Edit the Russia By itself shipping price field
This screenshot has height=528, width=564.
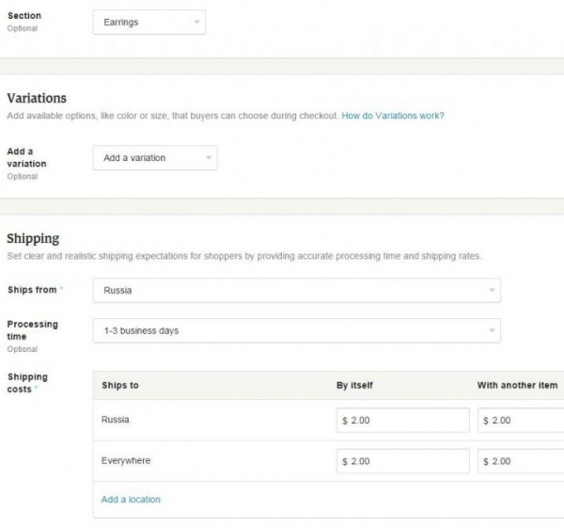coord(403,420)
